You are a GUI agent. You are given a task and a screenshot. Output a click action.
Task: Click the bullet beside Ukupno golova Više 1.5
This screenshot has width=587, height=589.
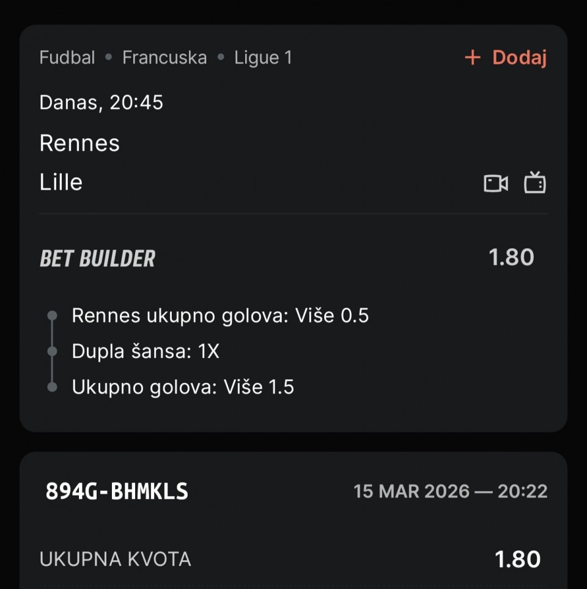click(53, 387)
